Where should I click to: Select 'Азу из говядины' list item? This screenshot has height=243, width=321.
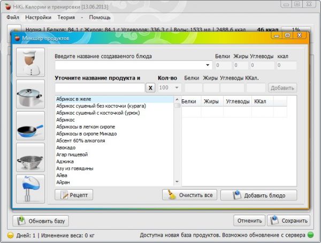[114, 169]
